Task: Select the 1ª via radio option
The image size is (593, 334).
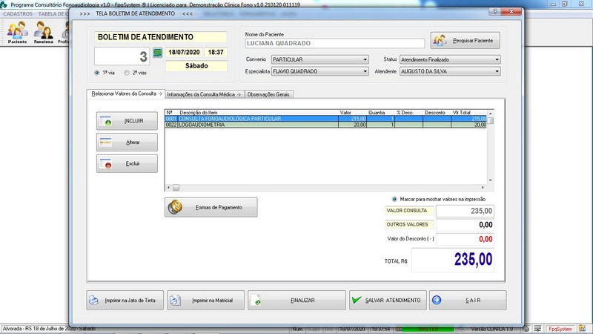Action: pos(98,73)
